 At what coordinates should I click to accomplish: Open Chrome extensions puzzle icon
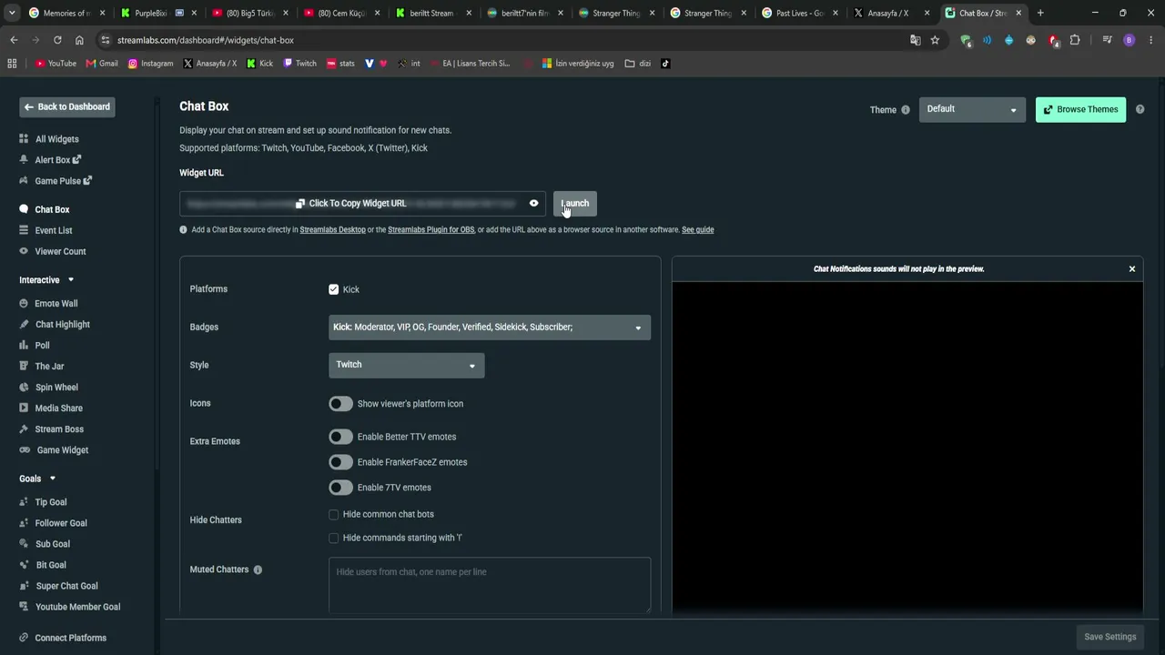[1075, 40]
